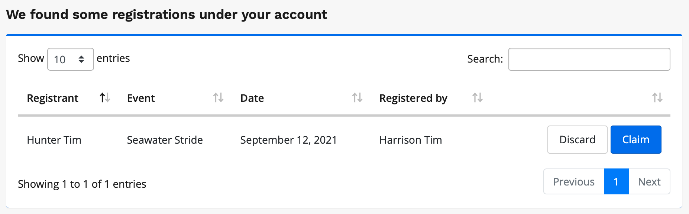Click the September 12, 2021 date cell

288,140
